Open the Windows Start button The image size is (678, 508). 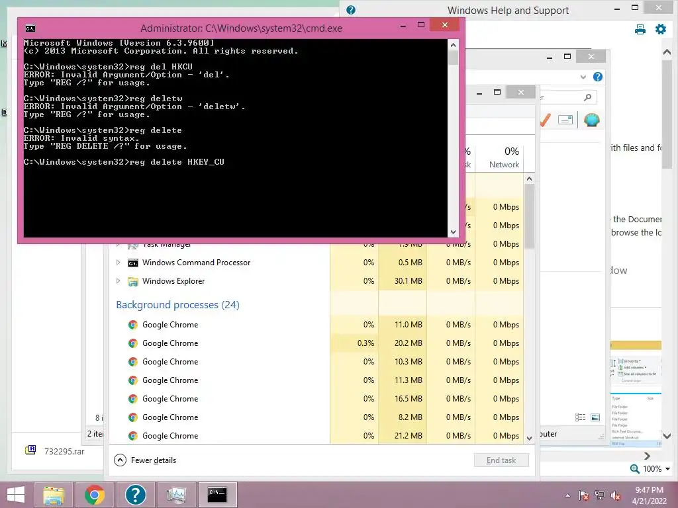pos(16,495)
